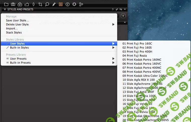This screenshot has height=122, width=191.
Task: Open the Lens correction tool tab
Action: click(x=34, y=4)
